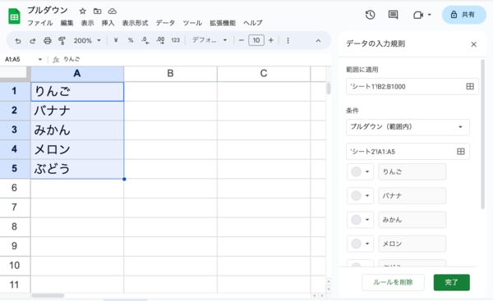The height and width of the screenshot is (301, 493).
Task: Click the color swatch for みかん
Action: pyautogui.click(x=356, y=220)
